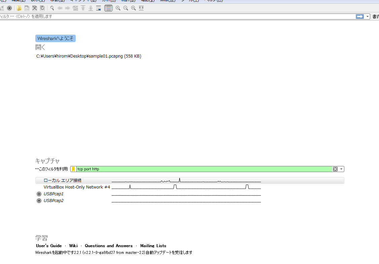Image resolution: width=379 pixels, height=264 pixels.
Task: Jump to the first packet icon
Action: 83,8
